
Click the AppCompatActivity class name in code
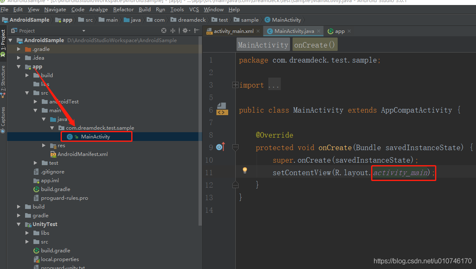(417, 110)
